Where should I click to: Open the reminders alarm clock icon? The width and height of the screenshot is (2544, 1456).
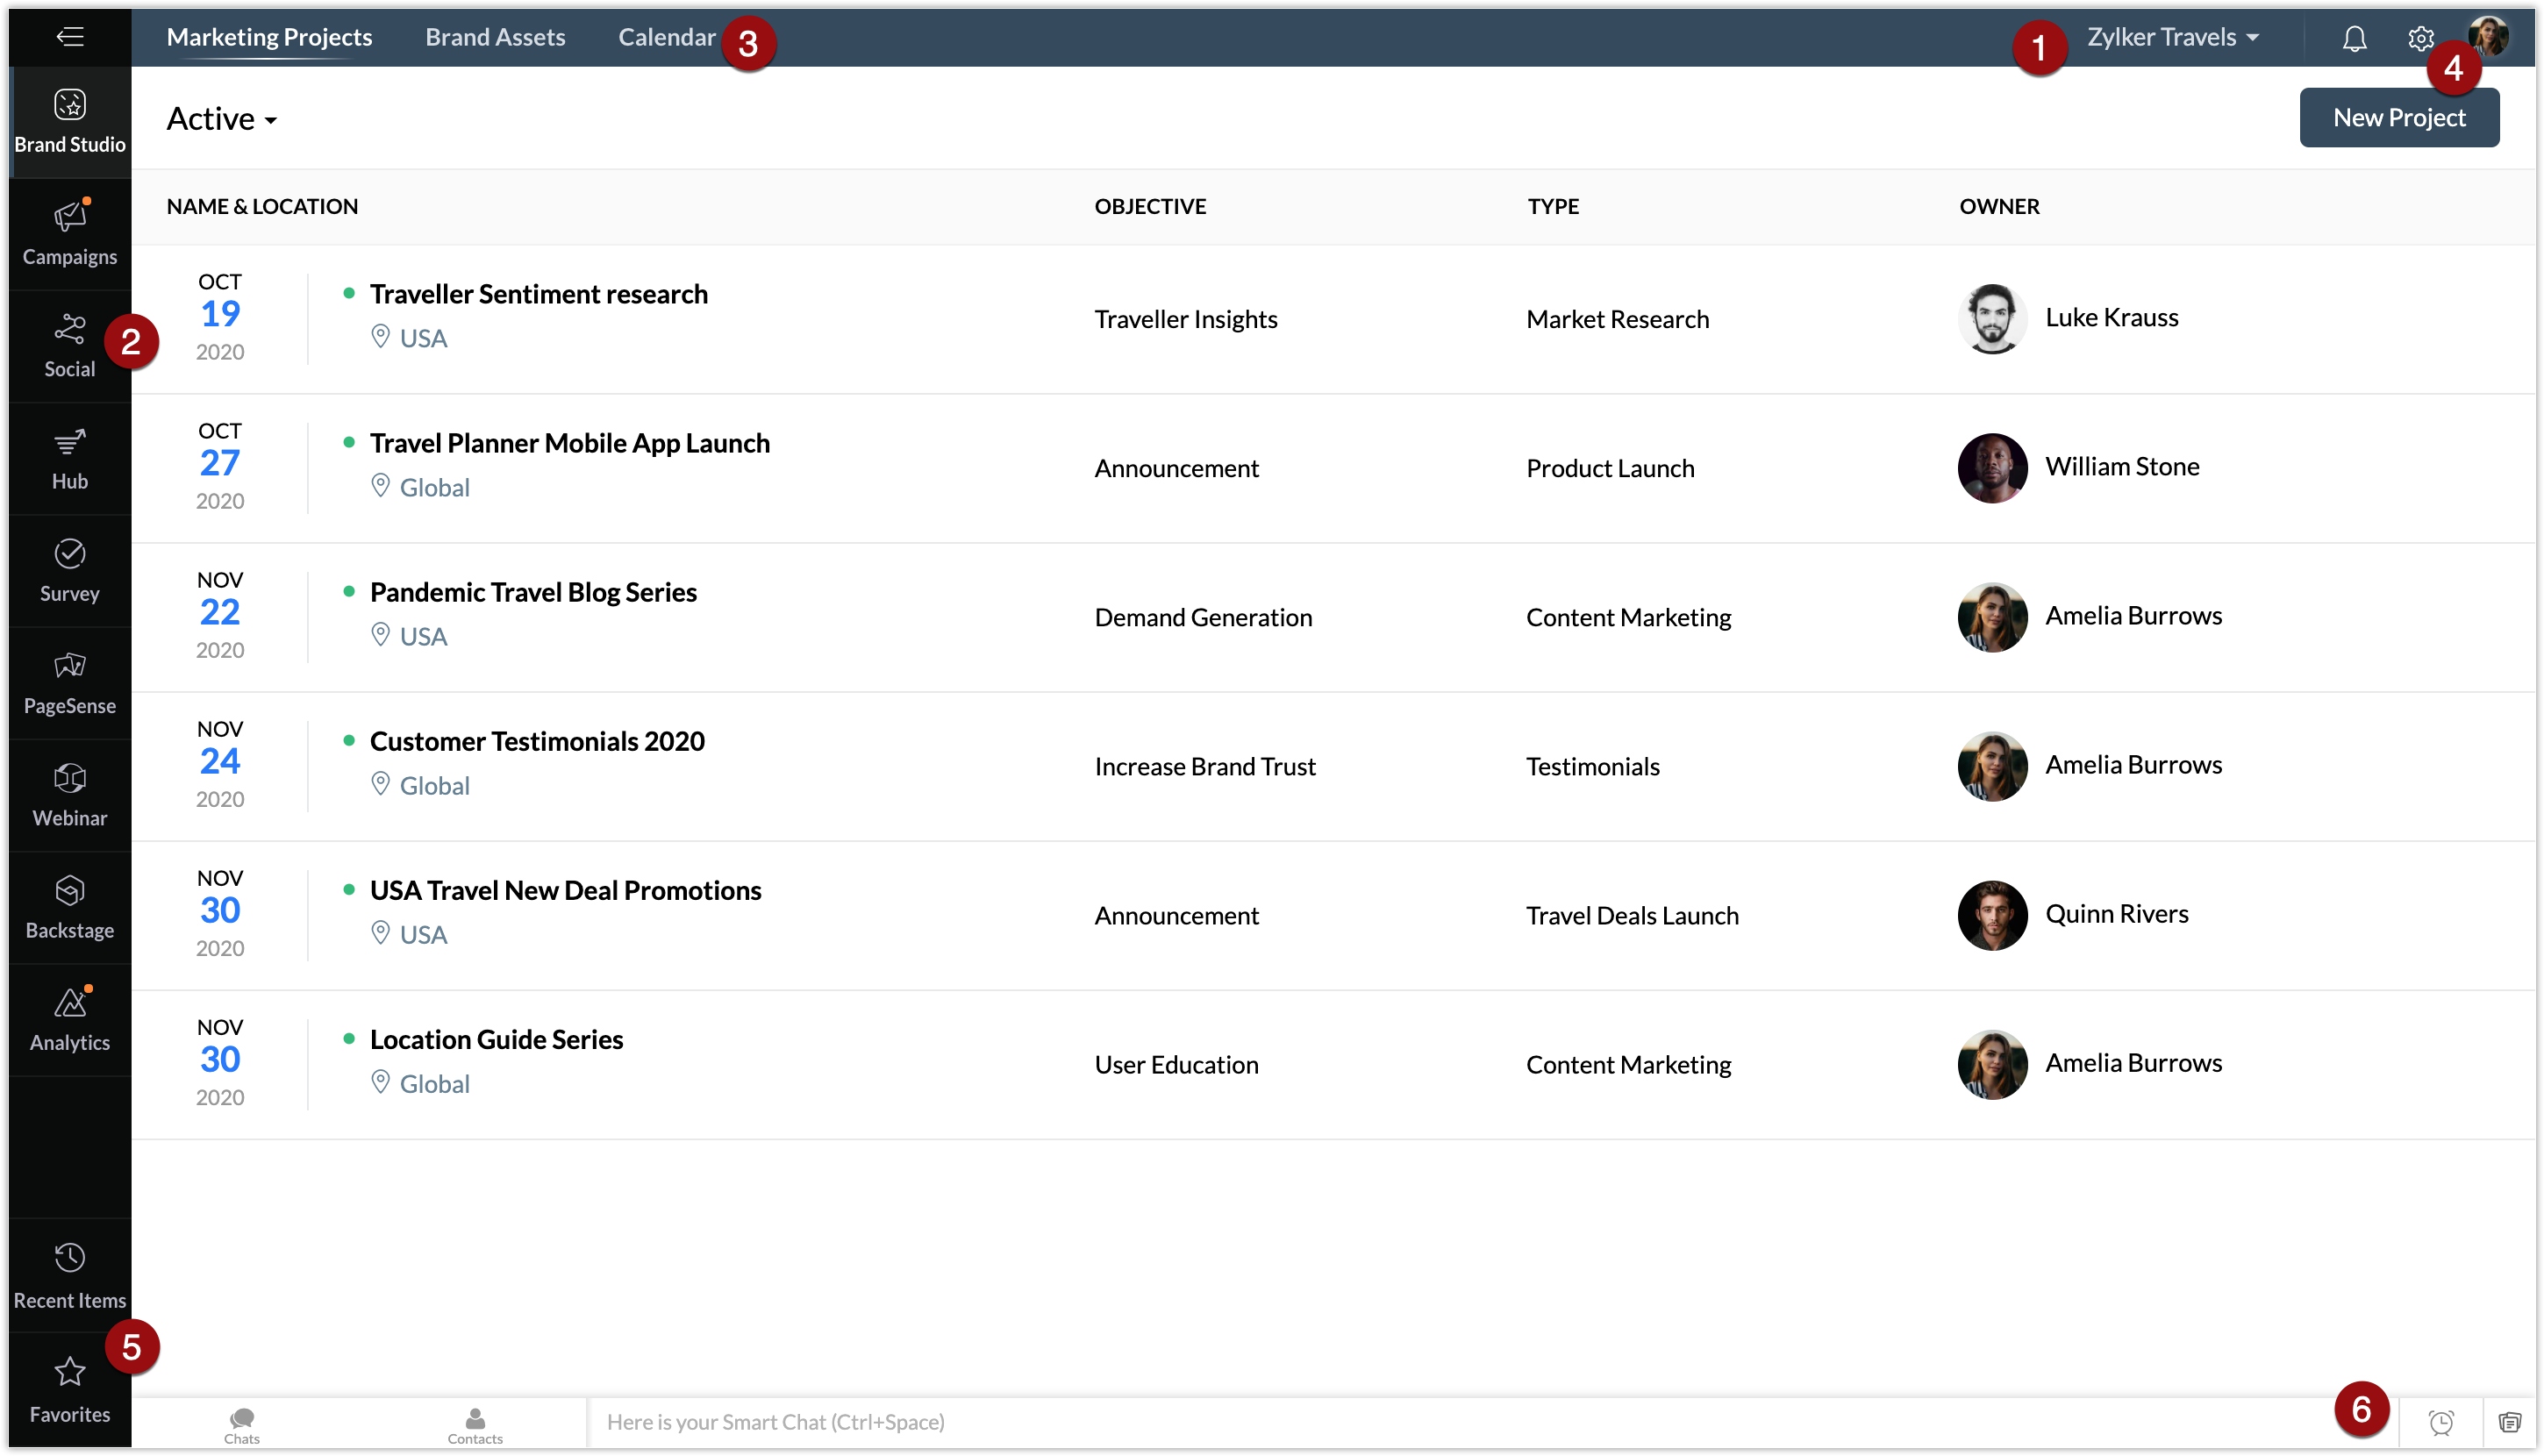pyautogui.click(x=2441, y=1422)
